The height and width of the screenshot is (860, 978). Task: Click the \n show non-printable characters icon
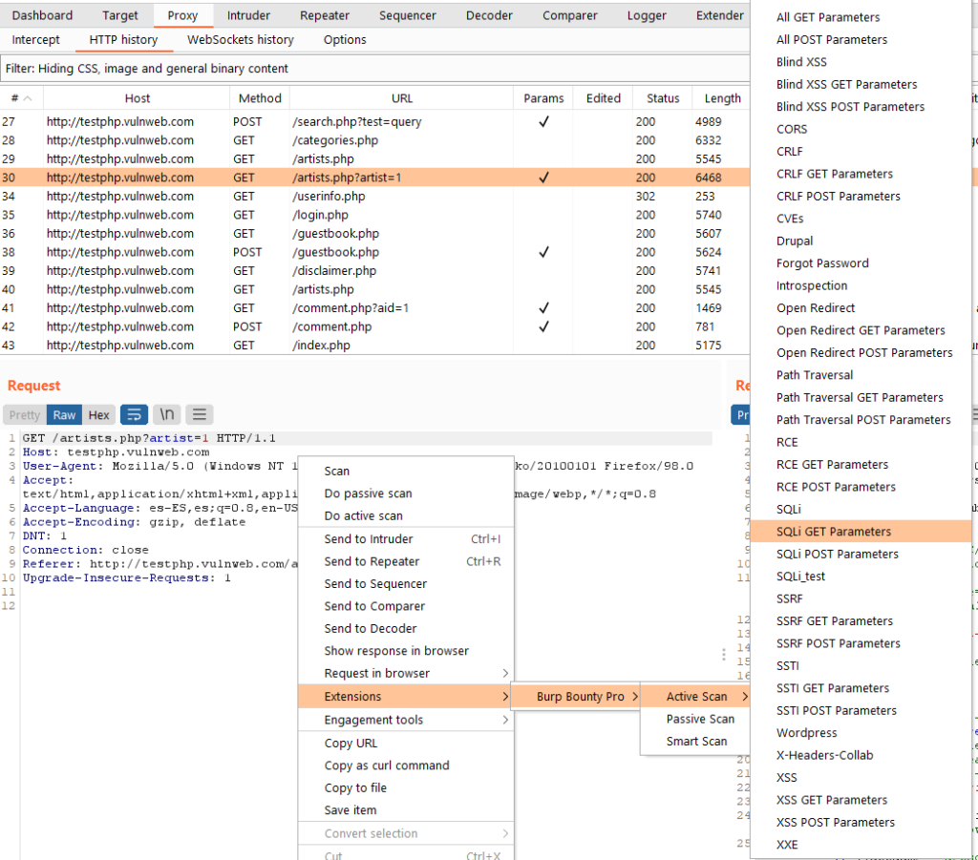[166, 414]
